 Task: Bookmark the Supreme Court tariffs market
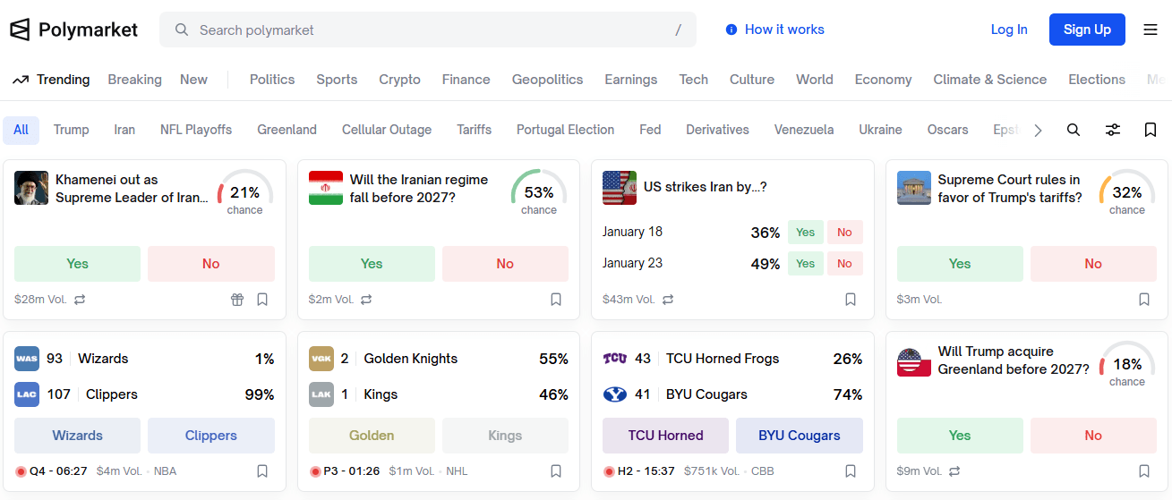click(1144, 300)
